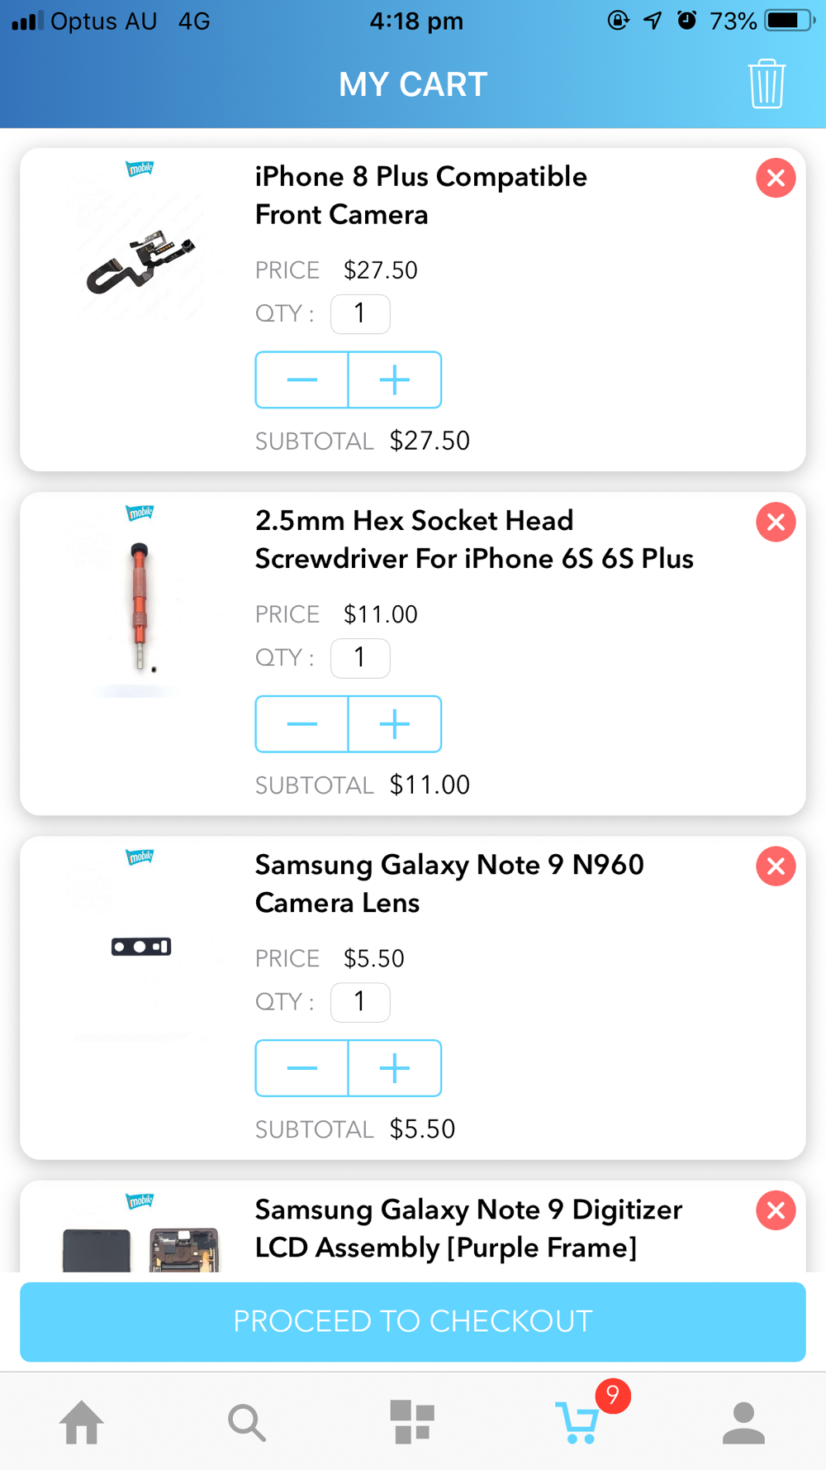The width and height of the screenshot is (826, 1470).
Task: Open the categories grid tab
Action: coord(412,1422)
